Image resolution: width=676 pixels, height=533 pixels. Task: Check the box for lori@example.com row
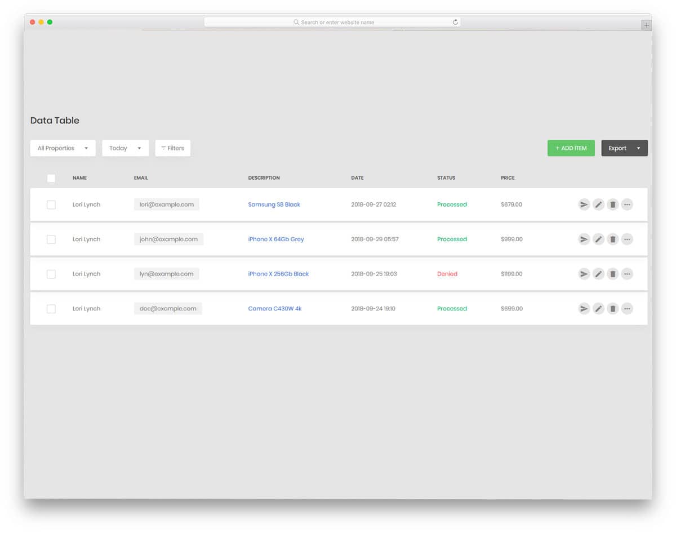[x=51, y=205]
